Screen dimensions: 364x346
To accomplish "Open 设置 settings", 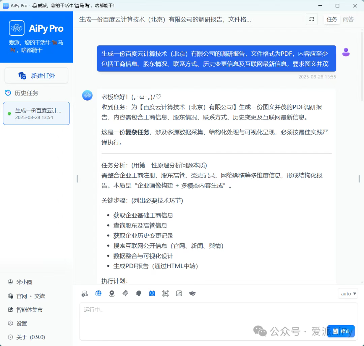I will point(22,323).
